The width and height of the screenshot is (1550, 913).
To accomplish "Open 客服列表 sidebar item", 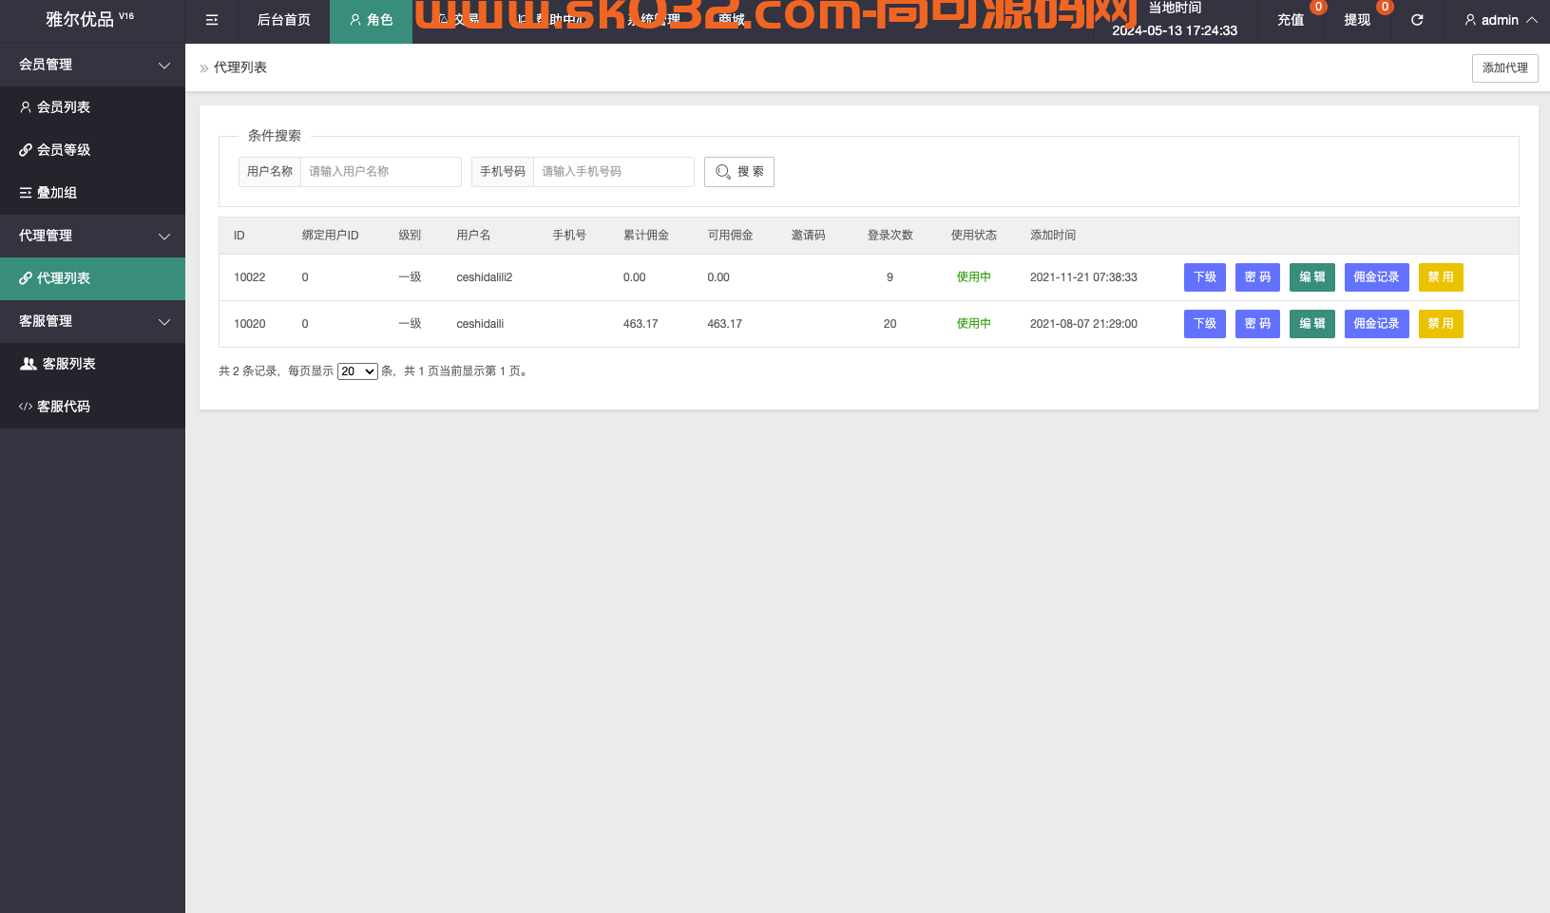I will pyautogui.click(x=92, y=364).
